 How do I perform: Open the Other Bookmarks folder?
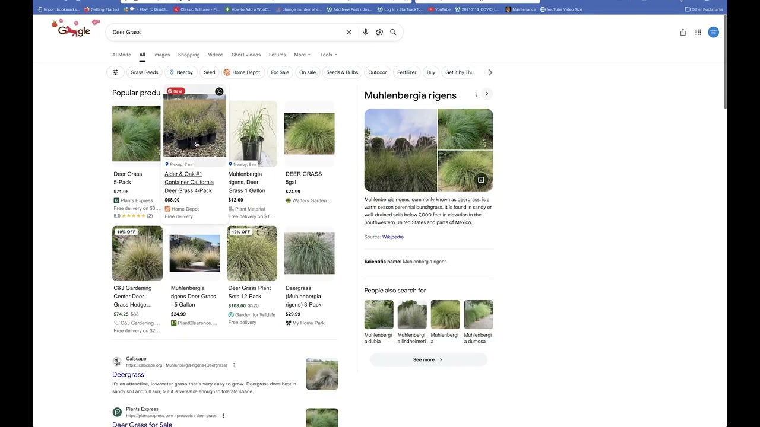(x=704, y=9)
